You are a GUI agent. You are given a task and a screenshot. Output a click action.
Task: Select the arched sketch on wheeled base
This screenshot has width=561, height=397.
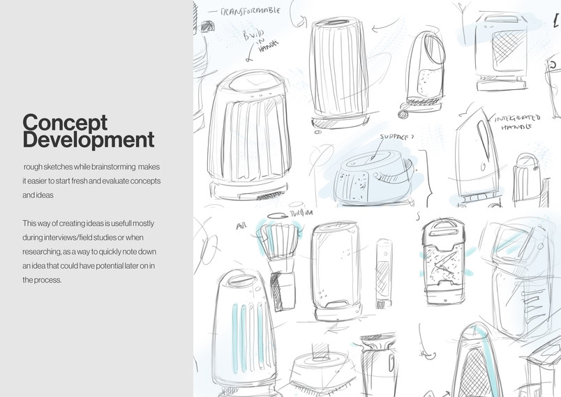pos(423,75)
